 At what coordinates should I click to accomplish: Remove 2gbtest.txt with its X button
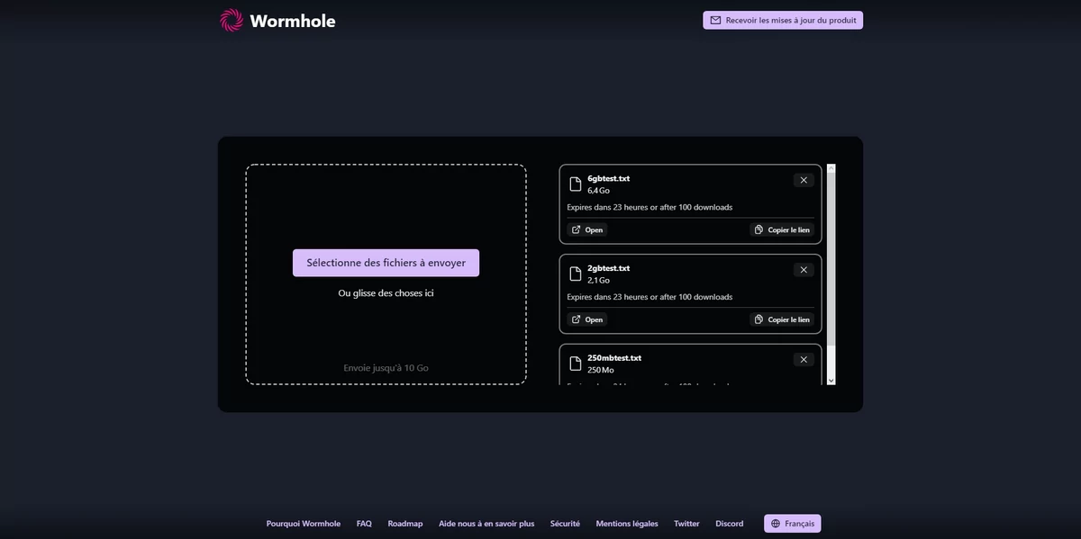tap(804, 270)
